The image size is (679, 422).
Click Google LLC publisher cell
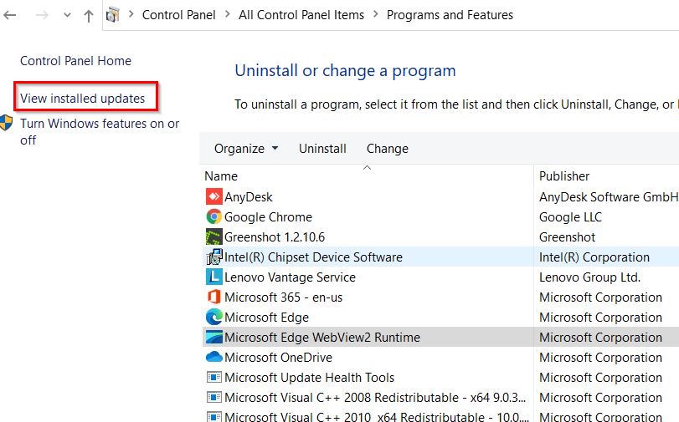tap(570, 216)
